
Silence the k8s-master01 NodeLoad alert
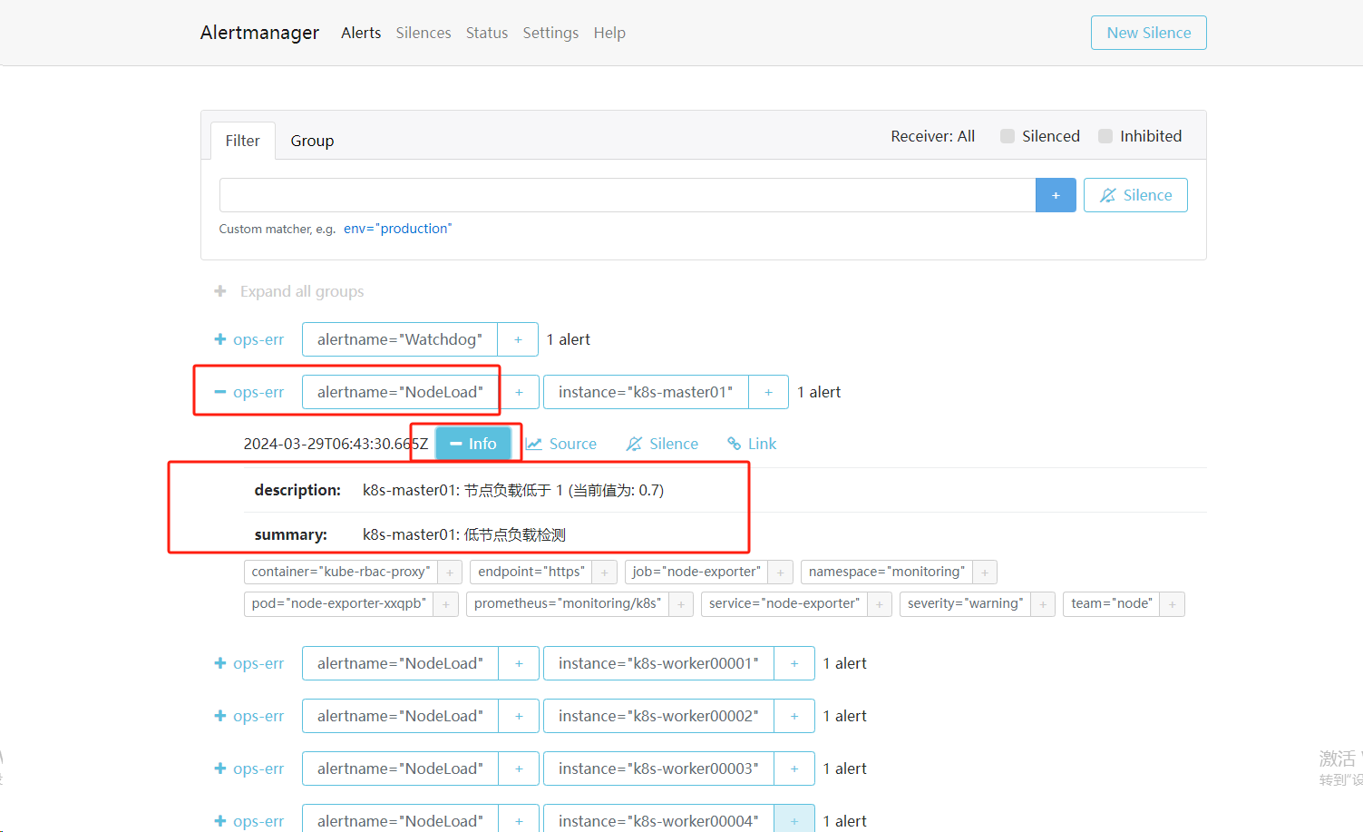click(662, 444)
